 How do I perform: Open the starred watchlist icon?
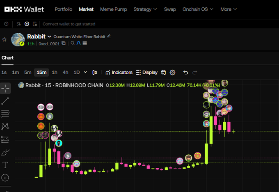tap(18, 24)
